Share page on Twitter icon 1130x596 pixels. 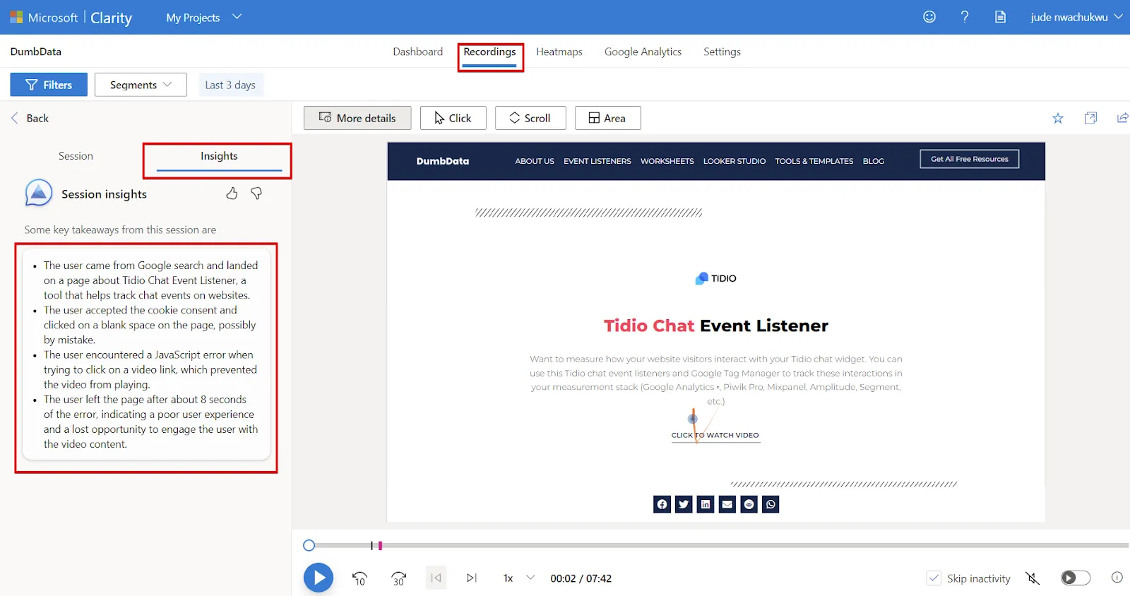684,504
